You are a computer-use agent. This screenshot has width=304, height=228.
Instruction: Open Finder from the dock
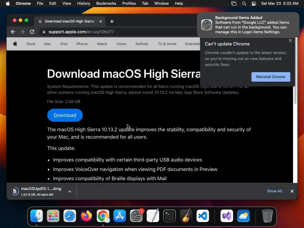pos(37,216)
